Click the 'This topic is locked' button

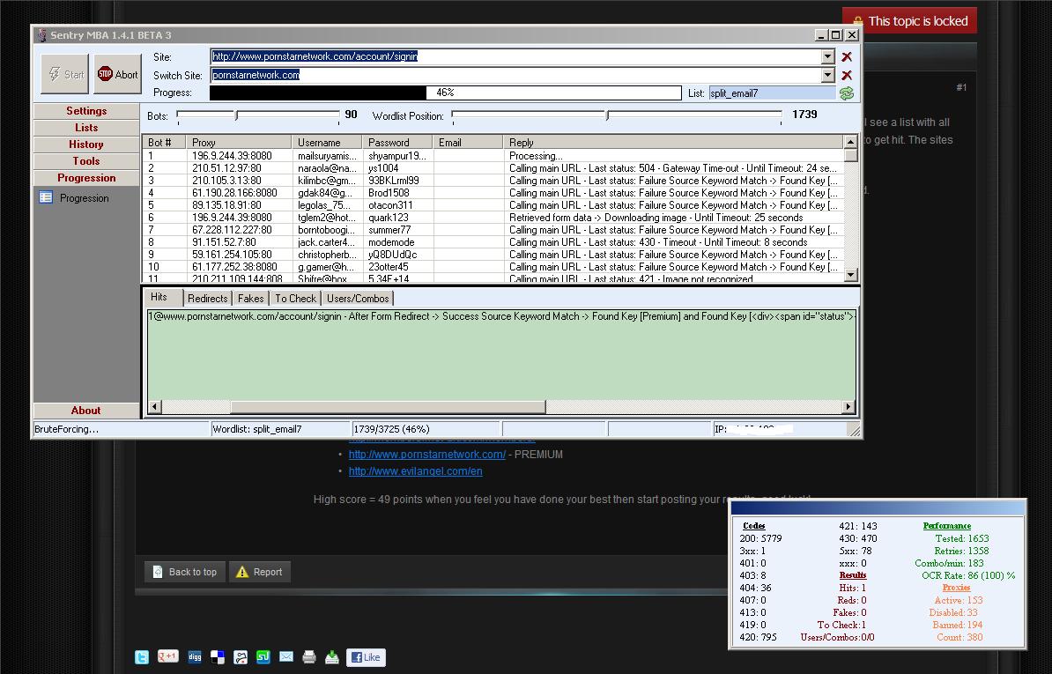[910, 21]
